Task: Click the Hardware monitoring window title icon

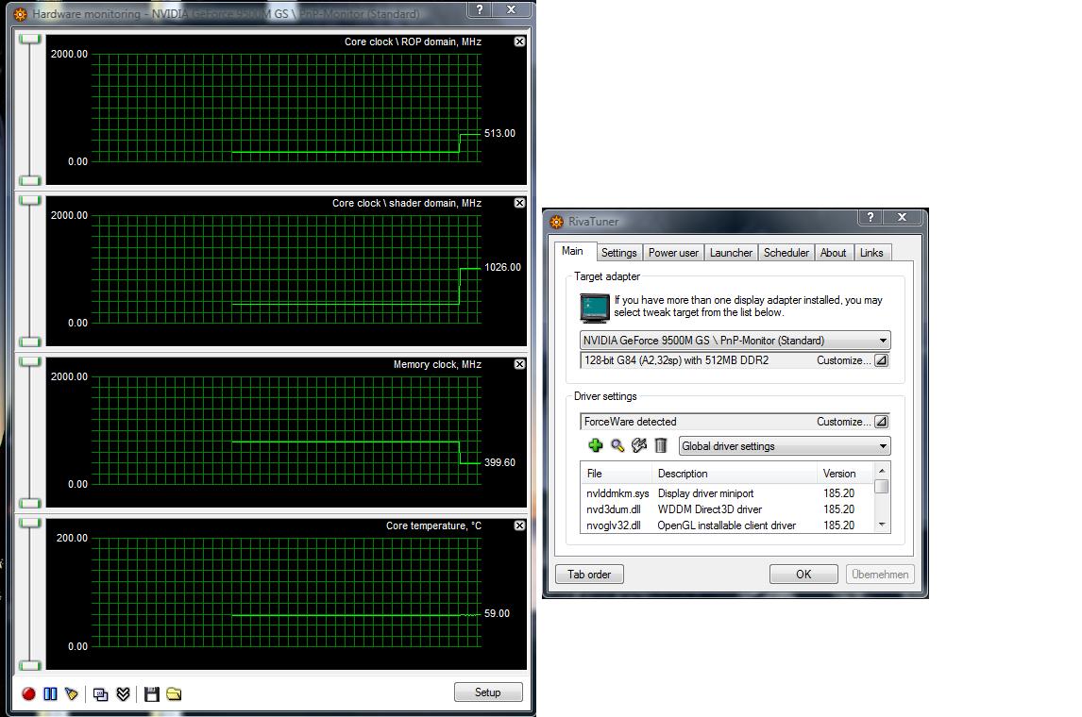Action: tap(21, 14)
